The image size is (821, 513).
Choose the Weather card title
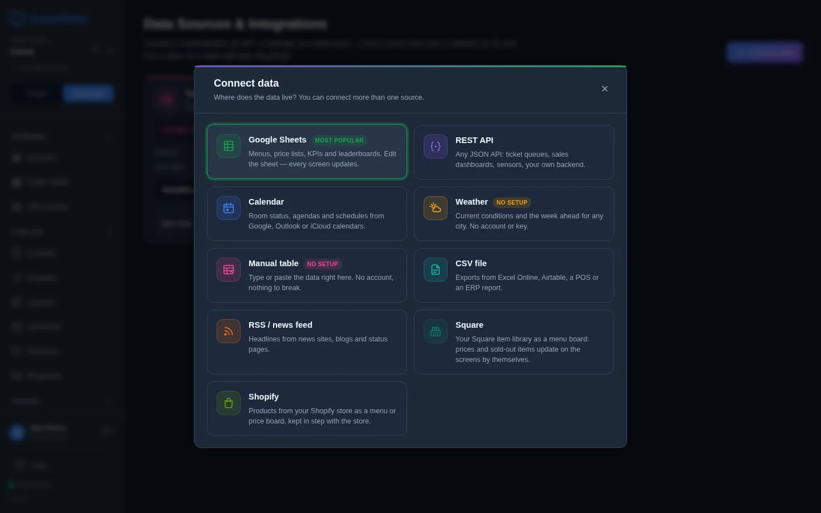(x=472, y=202)
